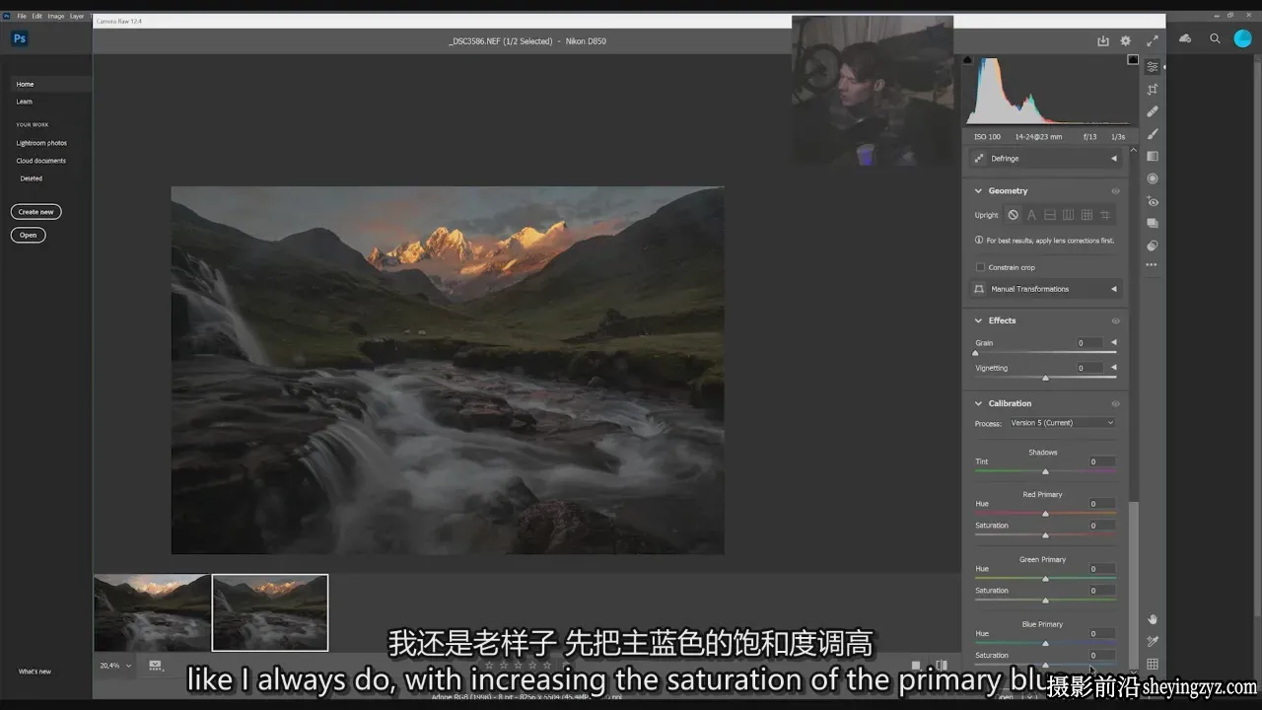This screenshot has width=1262, height=710.
Task: Open Photoshop search magnifier
Action: (1215, 38)
